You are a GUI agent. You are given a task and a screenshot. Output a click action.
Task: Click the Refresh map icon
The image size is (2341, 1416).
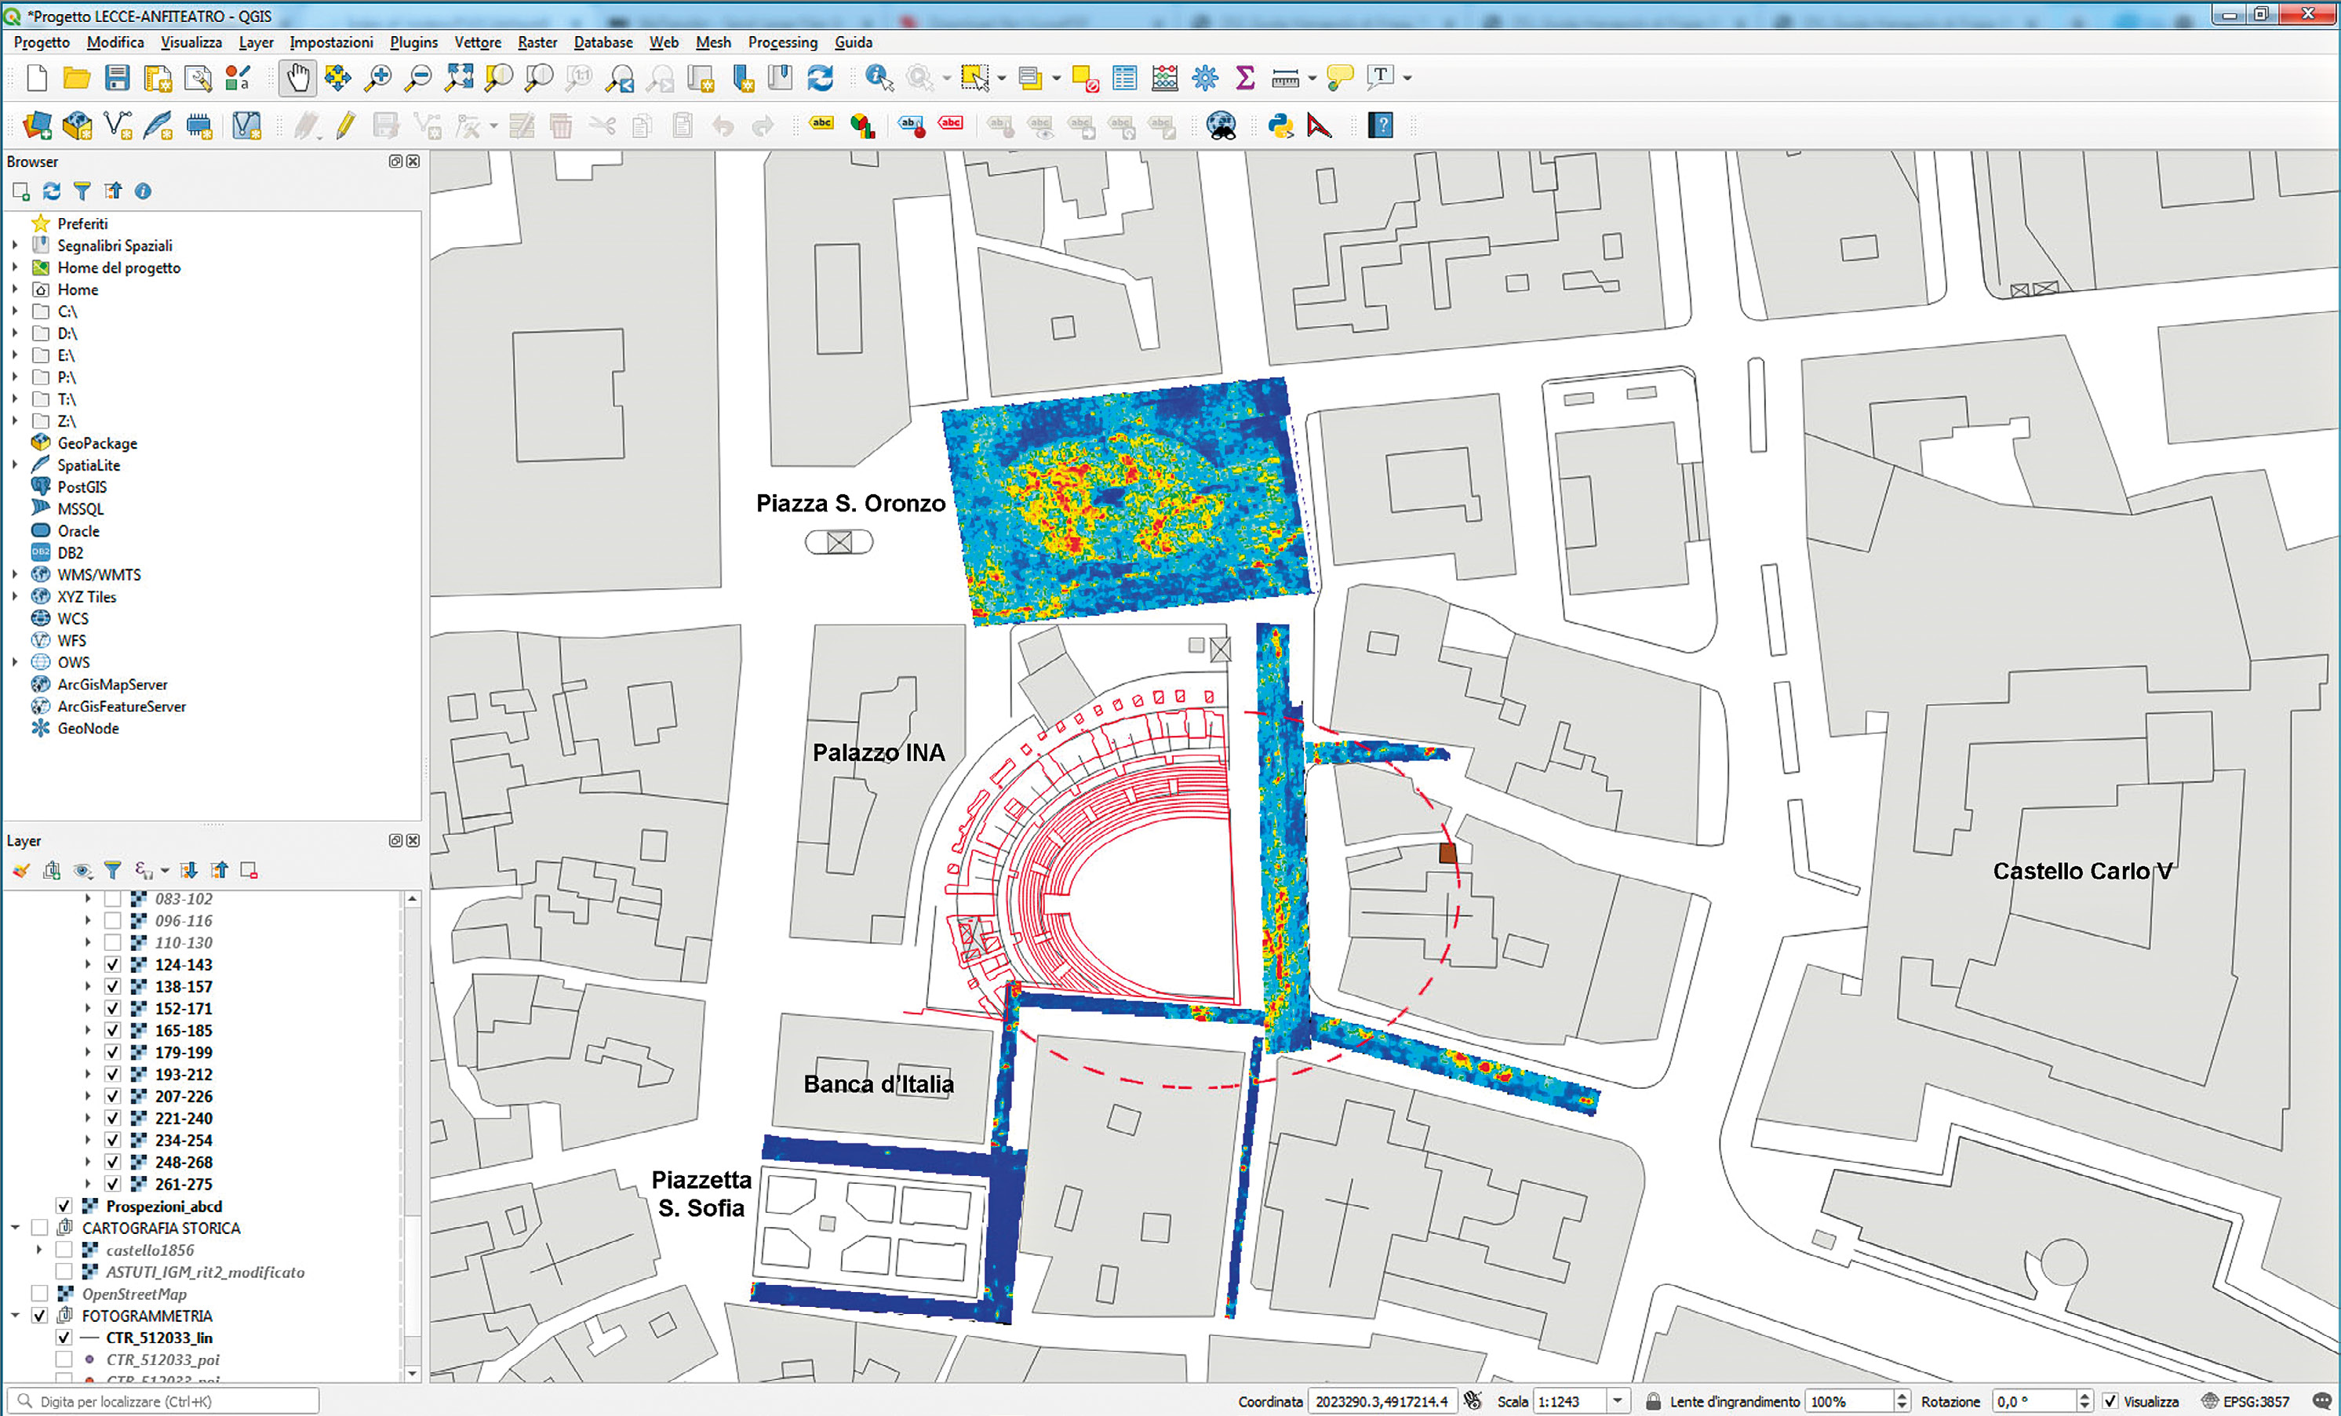point(820,78)
